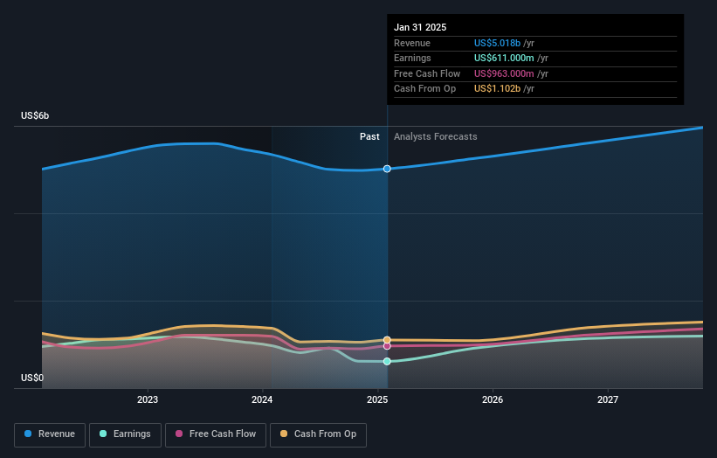The height and width of the screenshot is (458, 717).
Task: Click the 'Free Cash Flow' row label in tooltip
Action: coord(427,73)
